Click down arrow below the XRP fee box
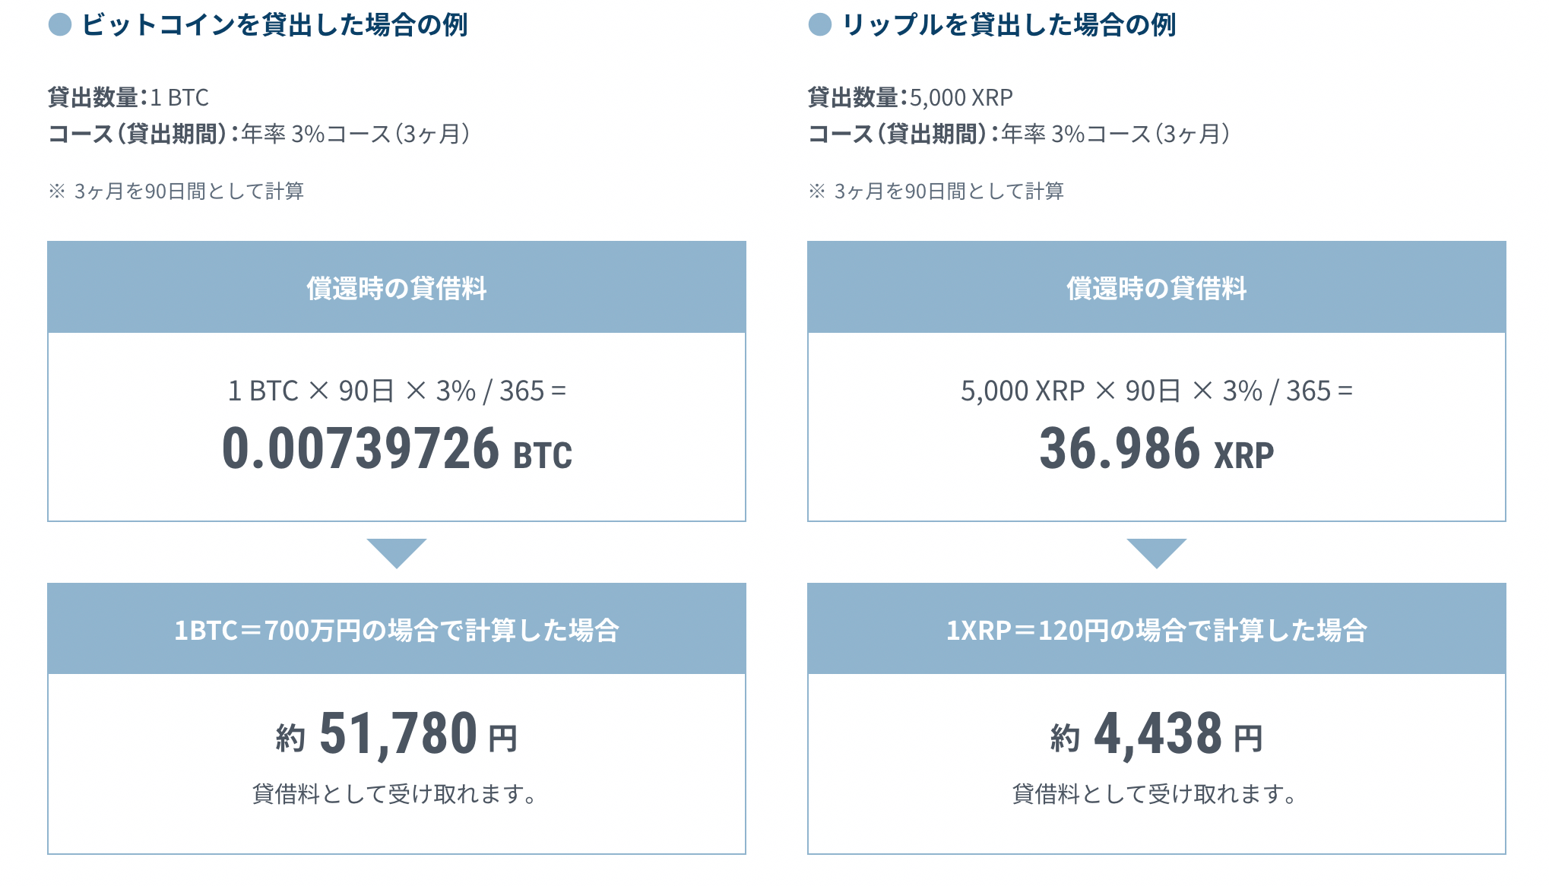 click(1156, 552)
